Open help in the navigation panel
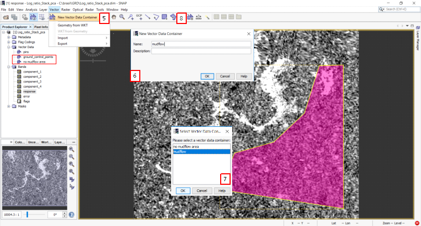This screenshot has height=226, width=421. [x=71, y=215]
